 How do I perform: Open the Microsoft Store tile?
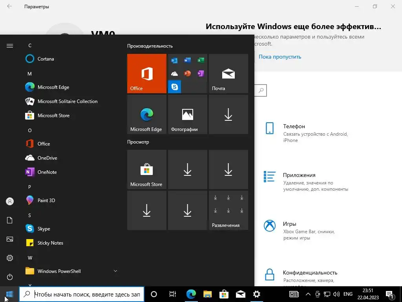click(147, 169)
